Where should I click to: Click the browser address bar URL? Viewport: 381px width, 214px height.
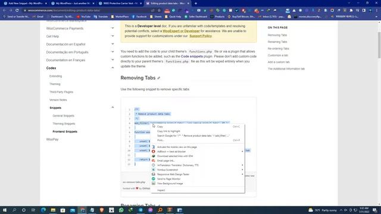pyautogui.click(x=64, y=11)
